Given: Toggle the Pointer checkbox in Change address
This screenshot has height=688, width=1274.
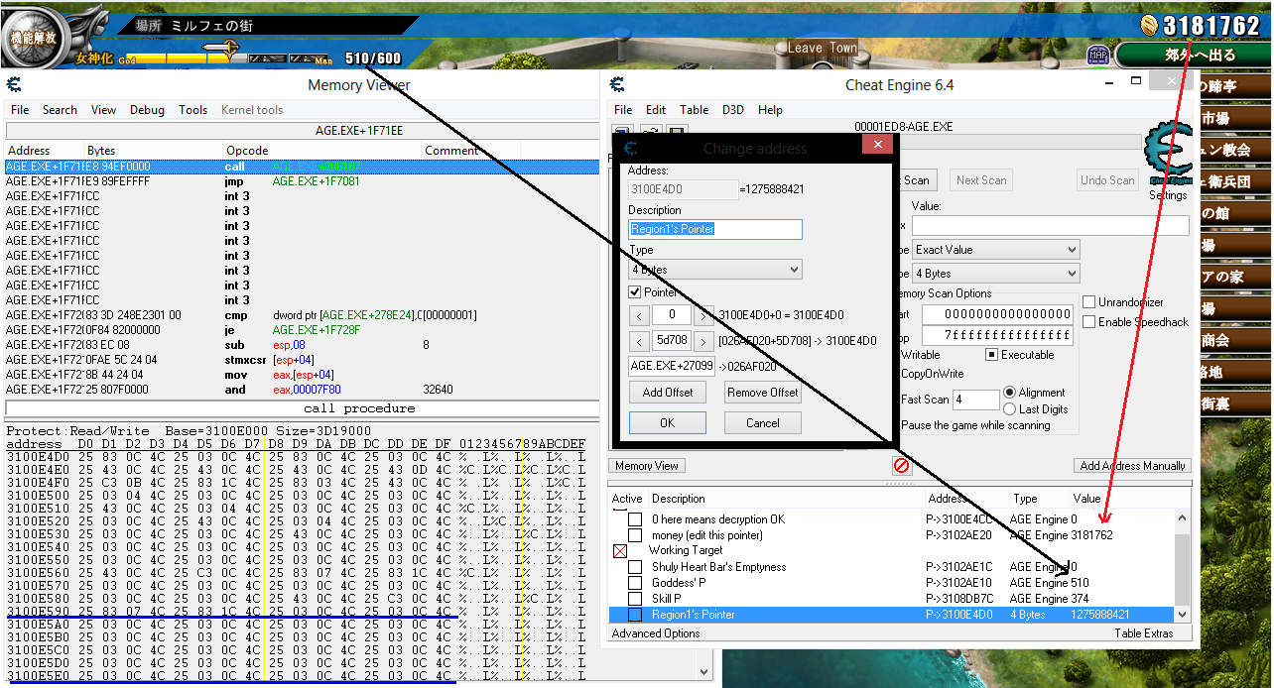Looking at the screenshot, I should 635,292.
